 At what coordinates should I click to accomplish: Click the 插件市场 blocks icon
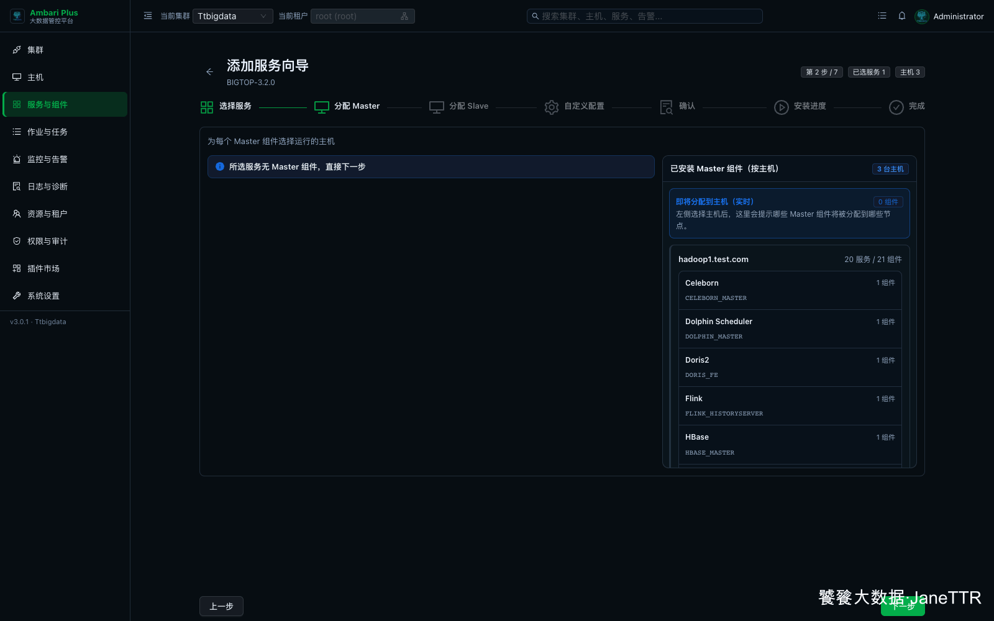click(17, 268)
